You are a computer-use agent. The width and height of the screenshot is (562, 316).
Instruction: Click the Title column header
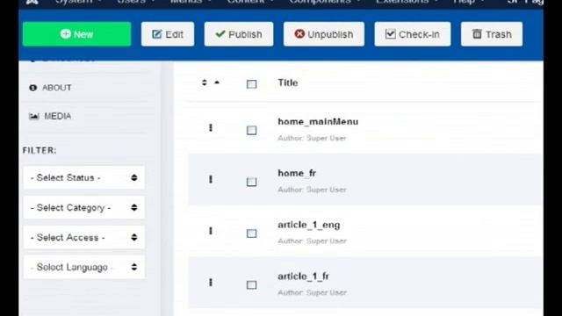[x=288, y=83]
